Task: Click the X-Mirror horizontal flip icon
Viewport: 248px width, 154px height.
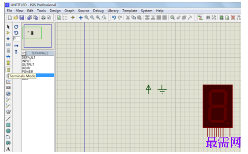Action: point(16,46)
